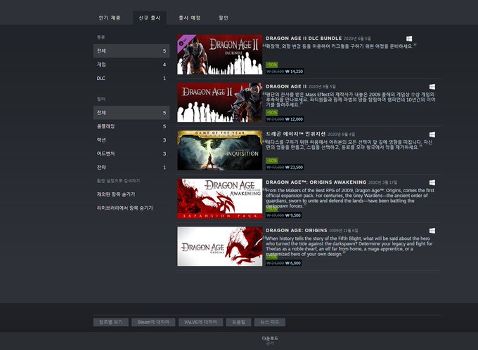Click title 드래곤 에이지™ 인퀴지션
Image resolution: width=478 pixels, height=350 pixels.
pos(296,134)
